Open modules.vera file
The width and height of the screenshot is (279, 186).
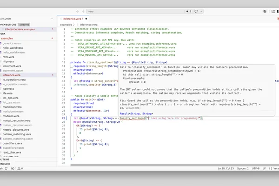pos(11,116)
